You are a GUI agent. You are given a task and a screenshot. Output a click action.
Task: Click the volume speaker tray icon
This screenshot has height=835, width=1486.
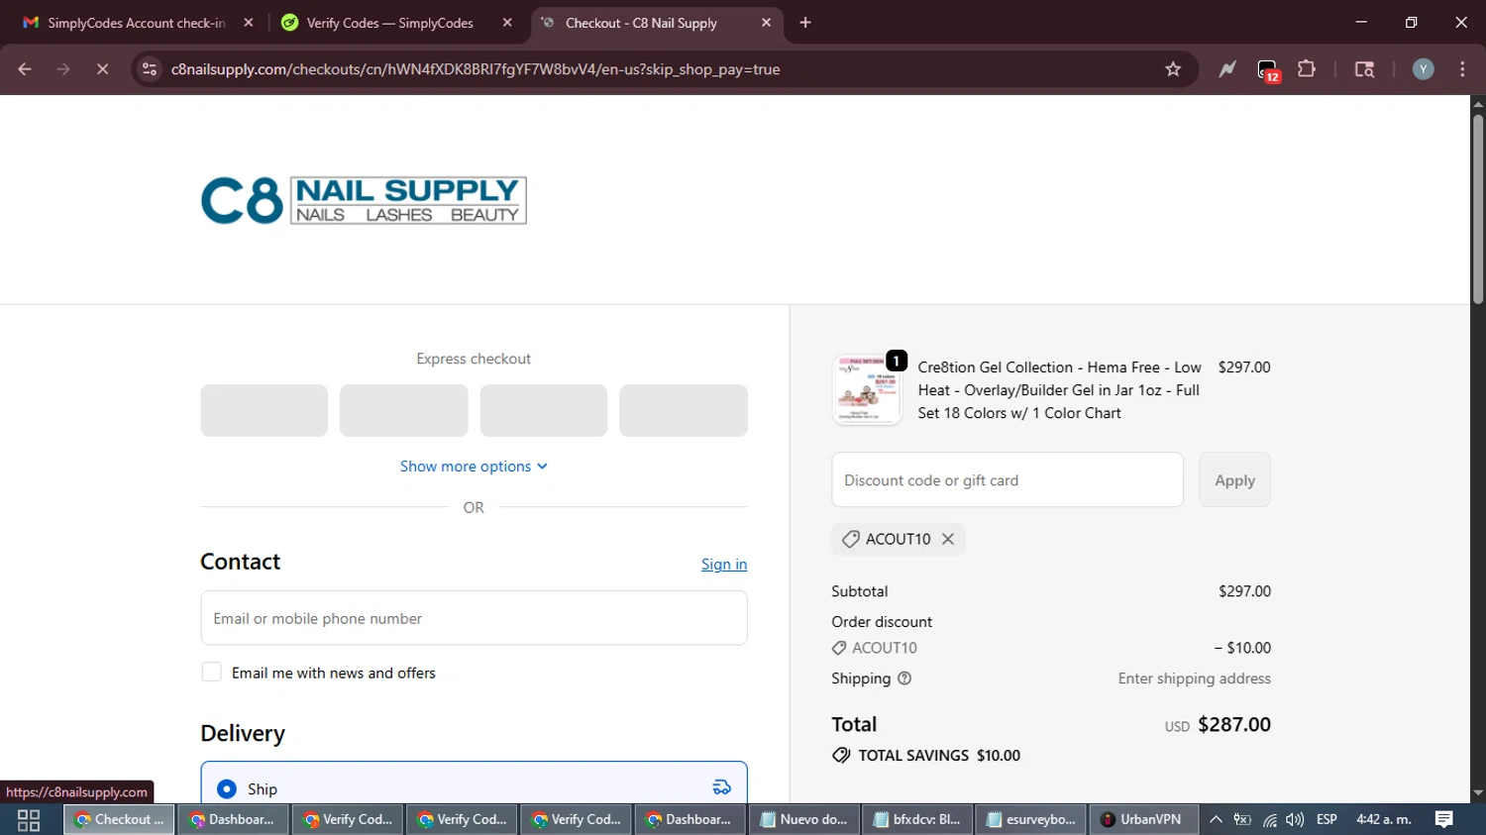click(1295, 820)
